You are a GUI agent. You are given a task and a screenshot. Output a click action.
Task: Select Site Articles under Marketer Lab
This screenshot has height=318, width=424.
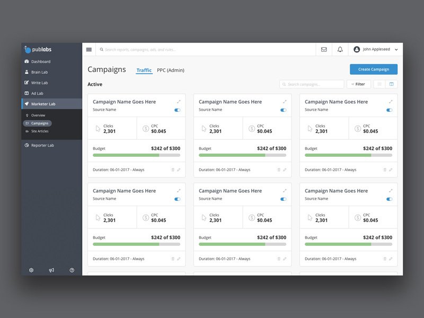point(39,131)
